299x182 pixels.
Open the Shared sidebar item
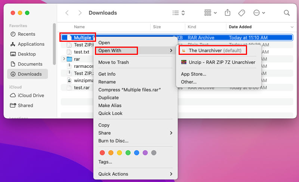[21, 105]
